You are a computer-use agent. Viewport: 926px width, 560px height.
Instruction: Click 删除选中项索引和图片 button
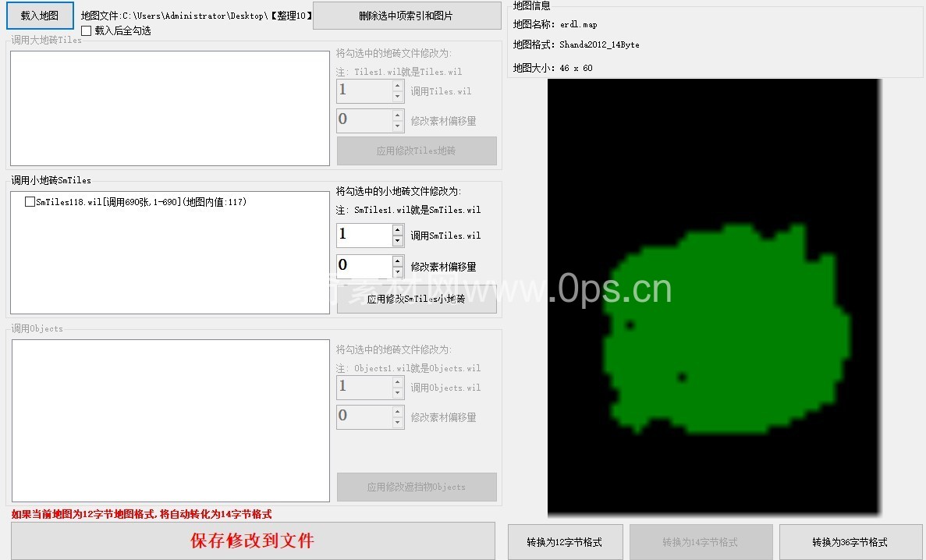point(406,16)
